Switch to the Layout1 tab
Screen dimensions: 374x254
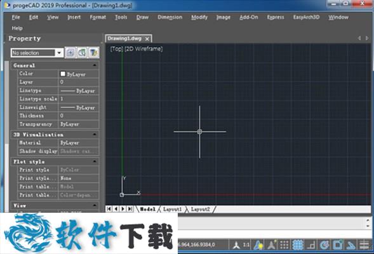172,209
